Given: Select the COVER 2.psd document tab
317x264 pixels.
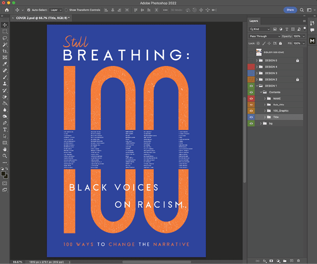Looking at the screenshot, I should click(x=41, y=18).
